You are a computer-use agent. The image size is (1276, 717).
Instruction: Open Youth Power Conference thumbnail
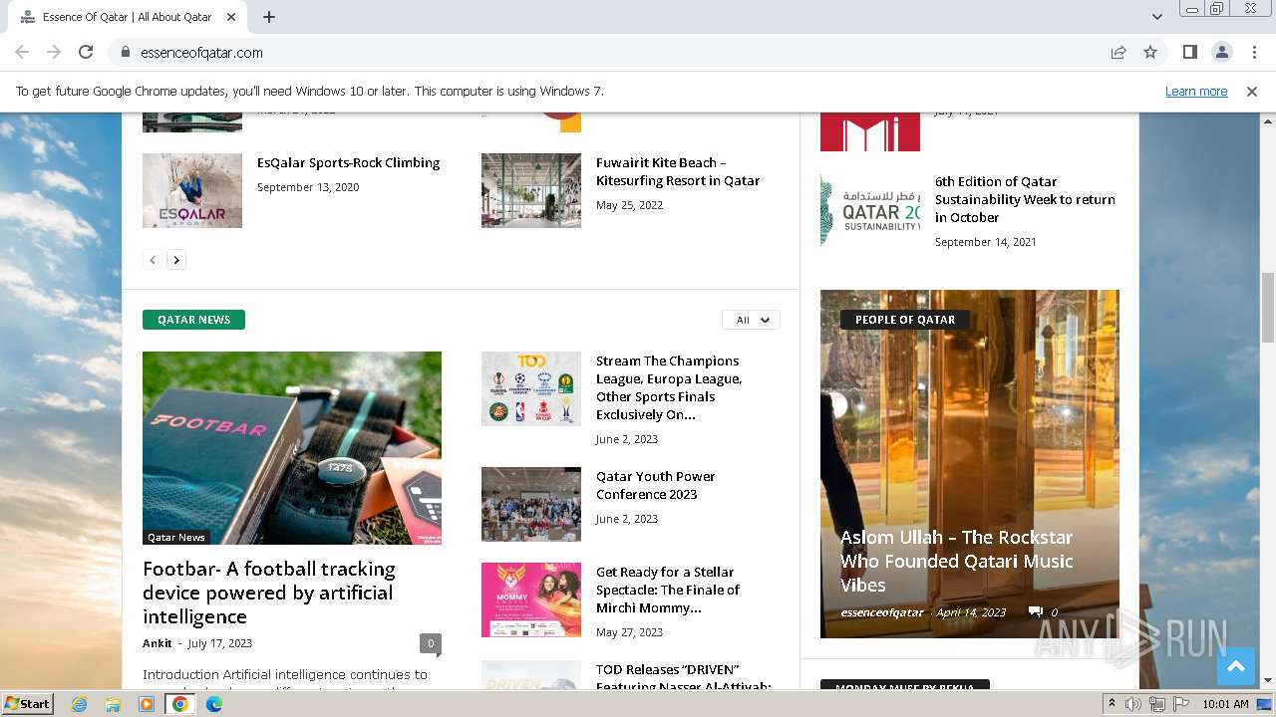[x=531, y=504]
